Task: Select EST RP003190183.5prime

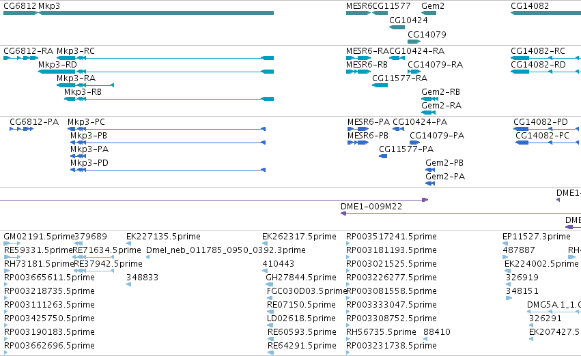Action: click(49, 332)
